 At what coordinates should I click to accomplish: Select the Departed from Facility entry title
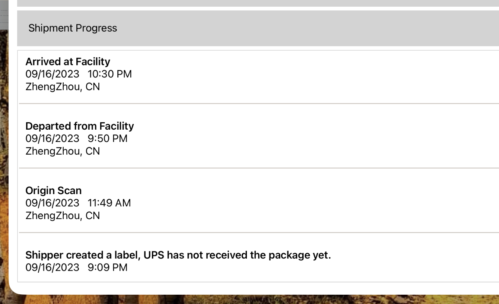[x=80, y=126]
